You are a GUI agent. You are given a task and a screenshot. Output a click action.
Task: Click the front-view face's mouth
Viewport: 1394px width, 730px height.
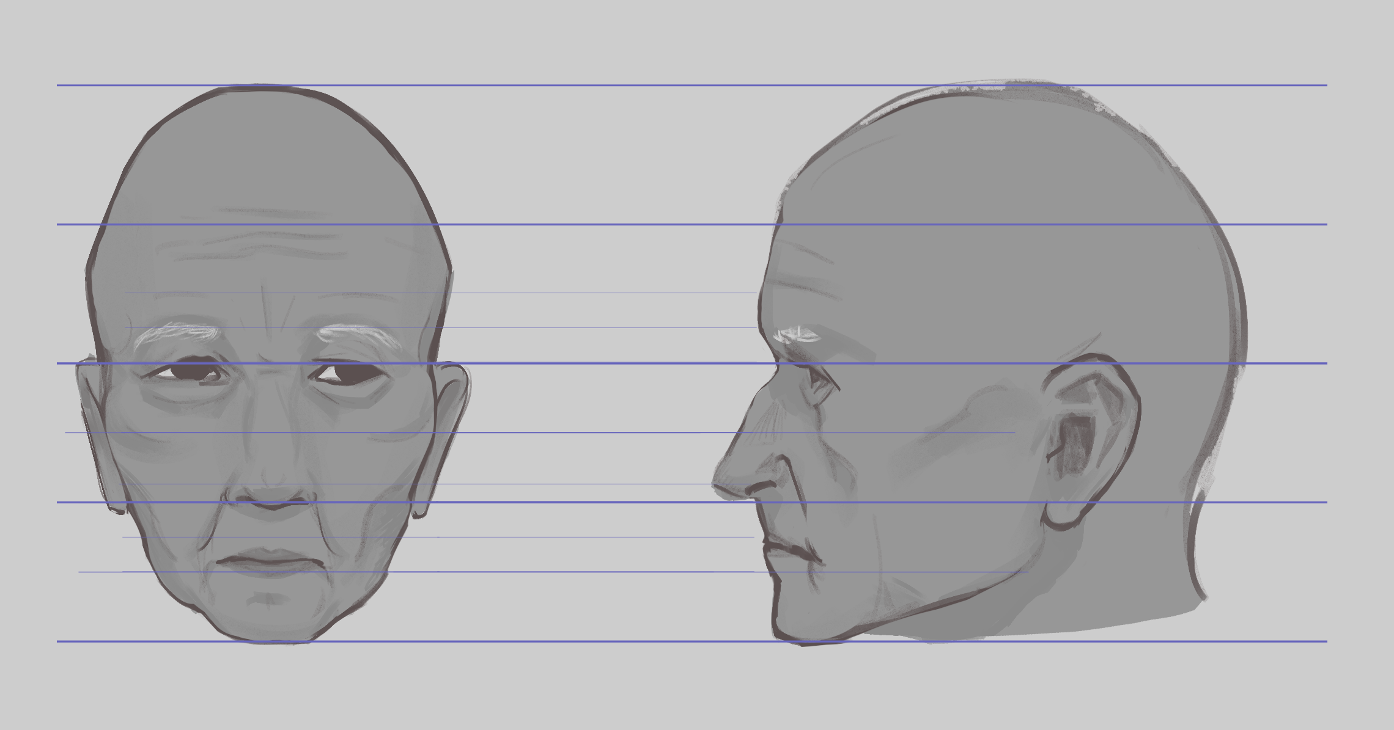tap(270, 562)
